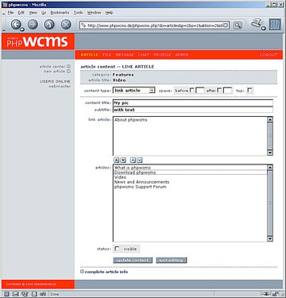Click the articles list scrollbar up arrow
The width and height of the screenshot is (286, 298).
270,168
